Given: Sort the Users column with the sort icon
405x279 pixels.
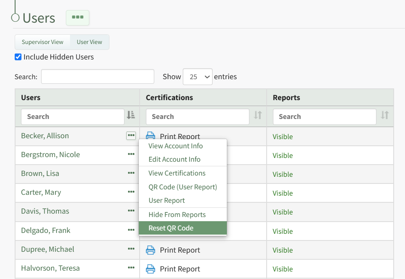Looking at the screenshot, I should point(131,115).
